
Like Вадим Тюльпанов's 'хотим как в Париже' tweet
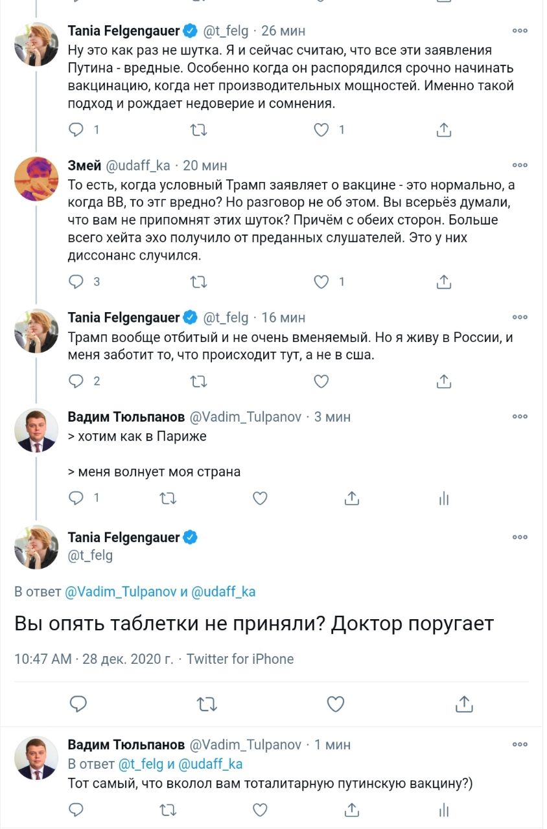260,498
